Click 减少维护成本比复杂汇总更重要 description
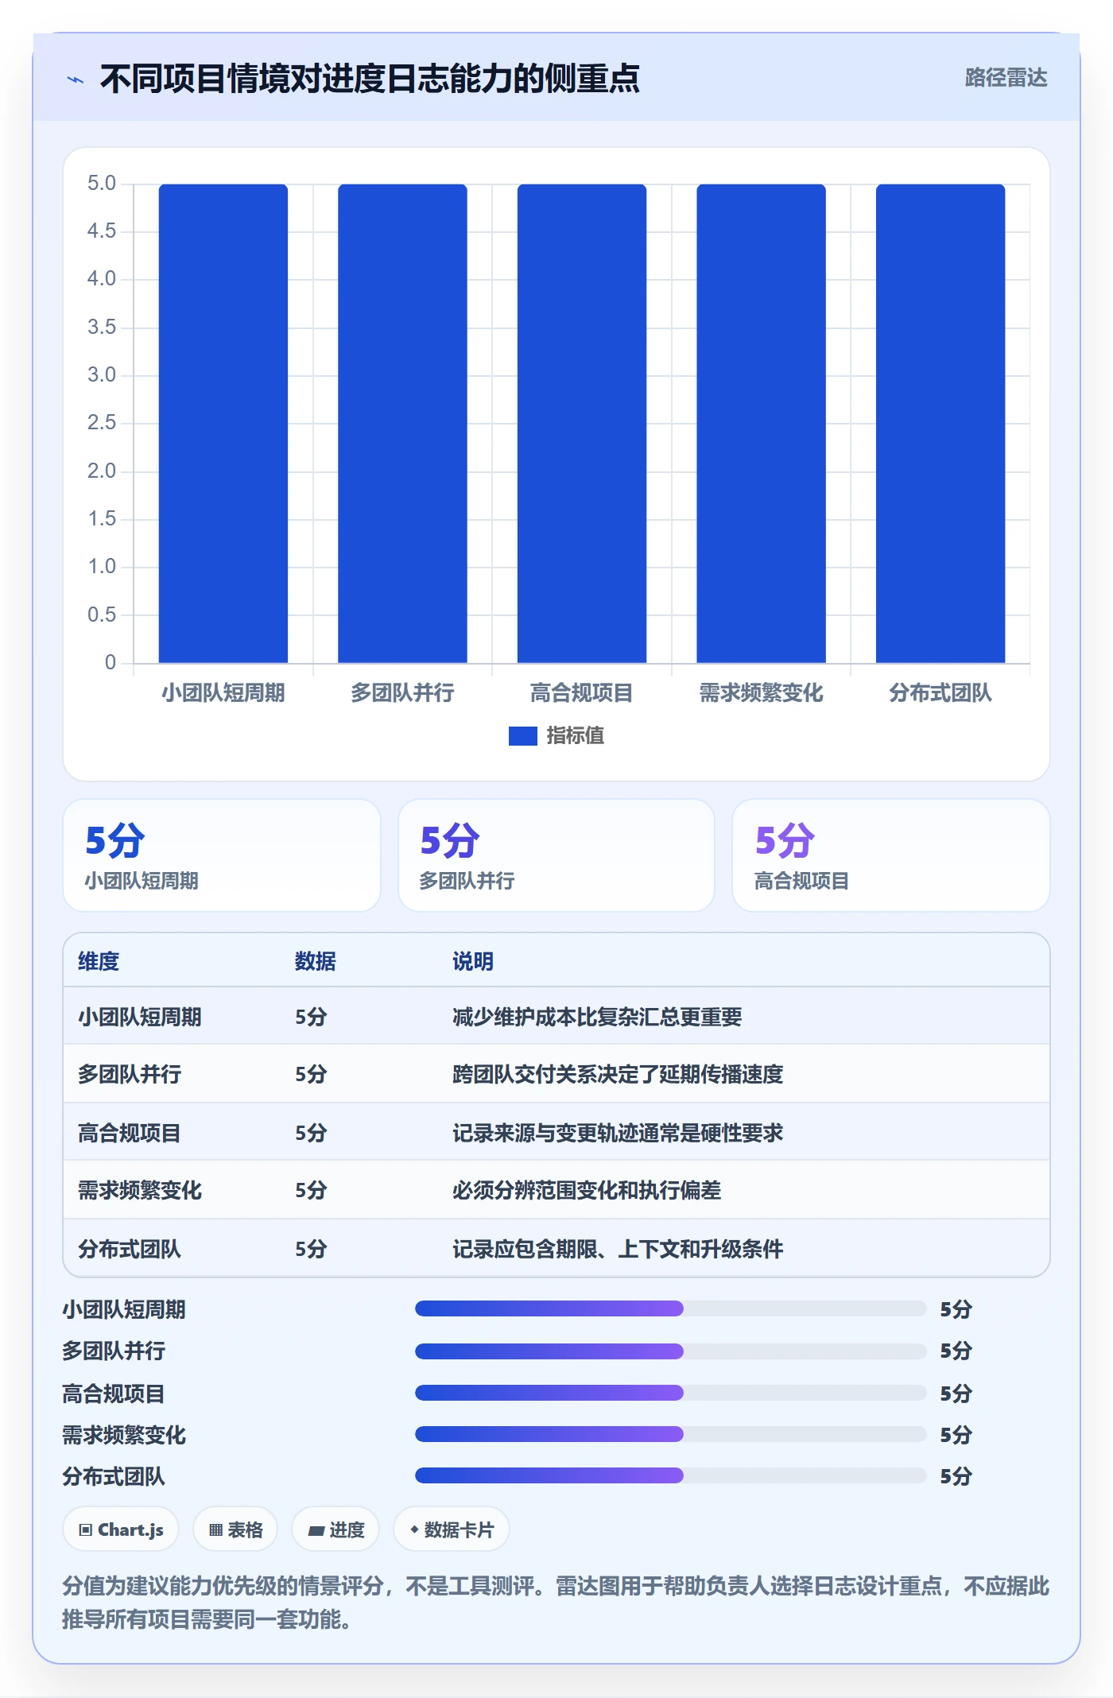This screenshot has width=1113, height=1698. point(597,1017)
